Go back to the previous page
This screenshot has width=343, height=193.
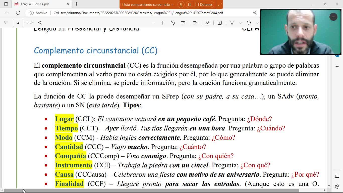pyautogui.click(x=7, y=13)
